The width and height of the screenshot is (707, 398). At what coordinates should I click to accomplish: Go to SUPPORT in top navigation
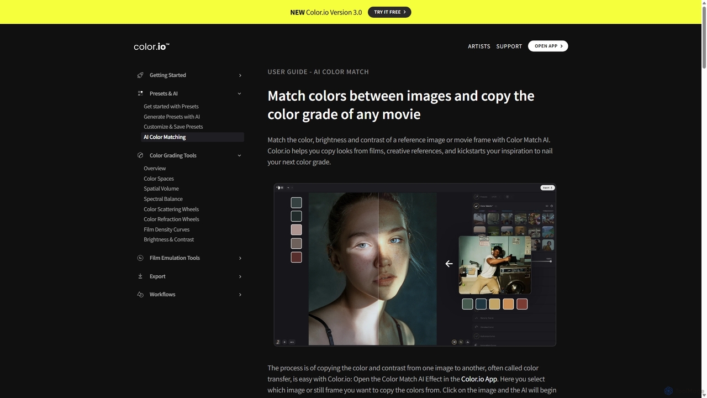[x=509, y=46]
